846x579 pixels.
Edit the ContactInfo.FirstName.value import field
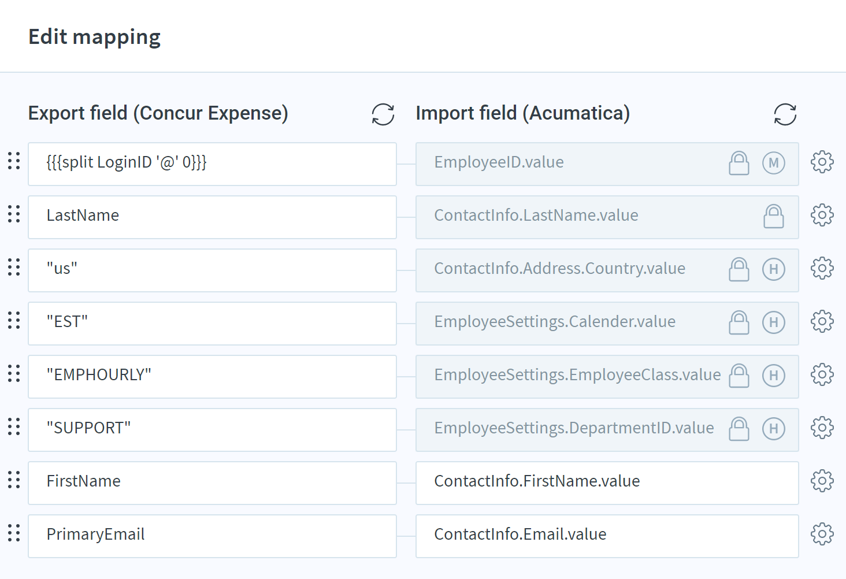[x=607, y=483]
